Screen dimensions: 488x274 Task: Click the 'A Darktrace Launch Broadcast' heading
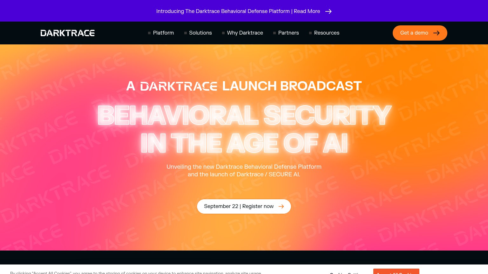[x=244, y=86]
